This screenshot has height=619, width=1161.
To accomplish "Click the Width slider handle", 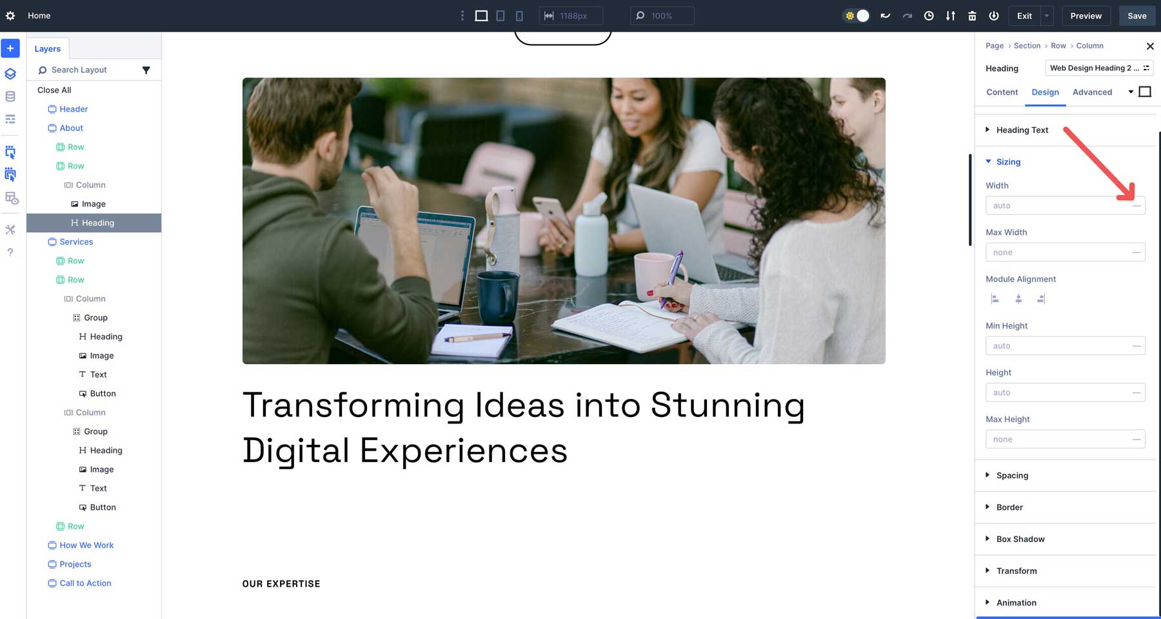I will [1136, 205].
